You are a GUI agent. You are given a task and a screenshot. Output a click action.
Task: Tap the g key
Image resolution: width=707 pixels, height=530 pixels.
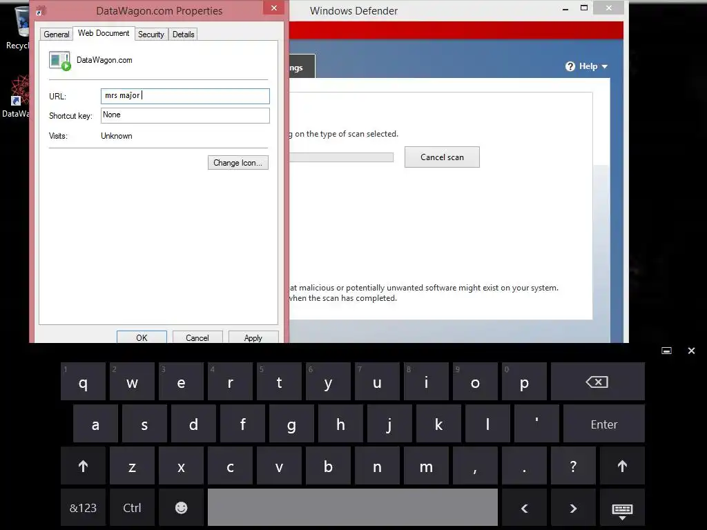point(291,424)
